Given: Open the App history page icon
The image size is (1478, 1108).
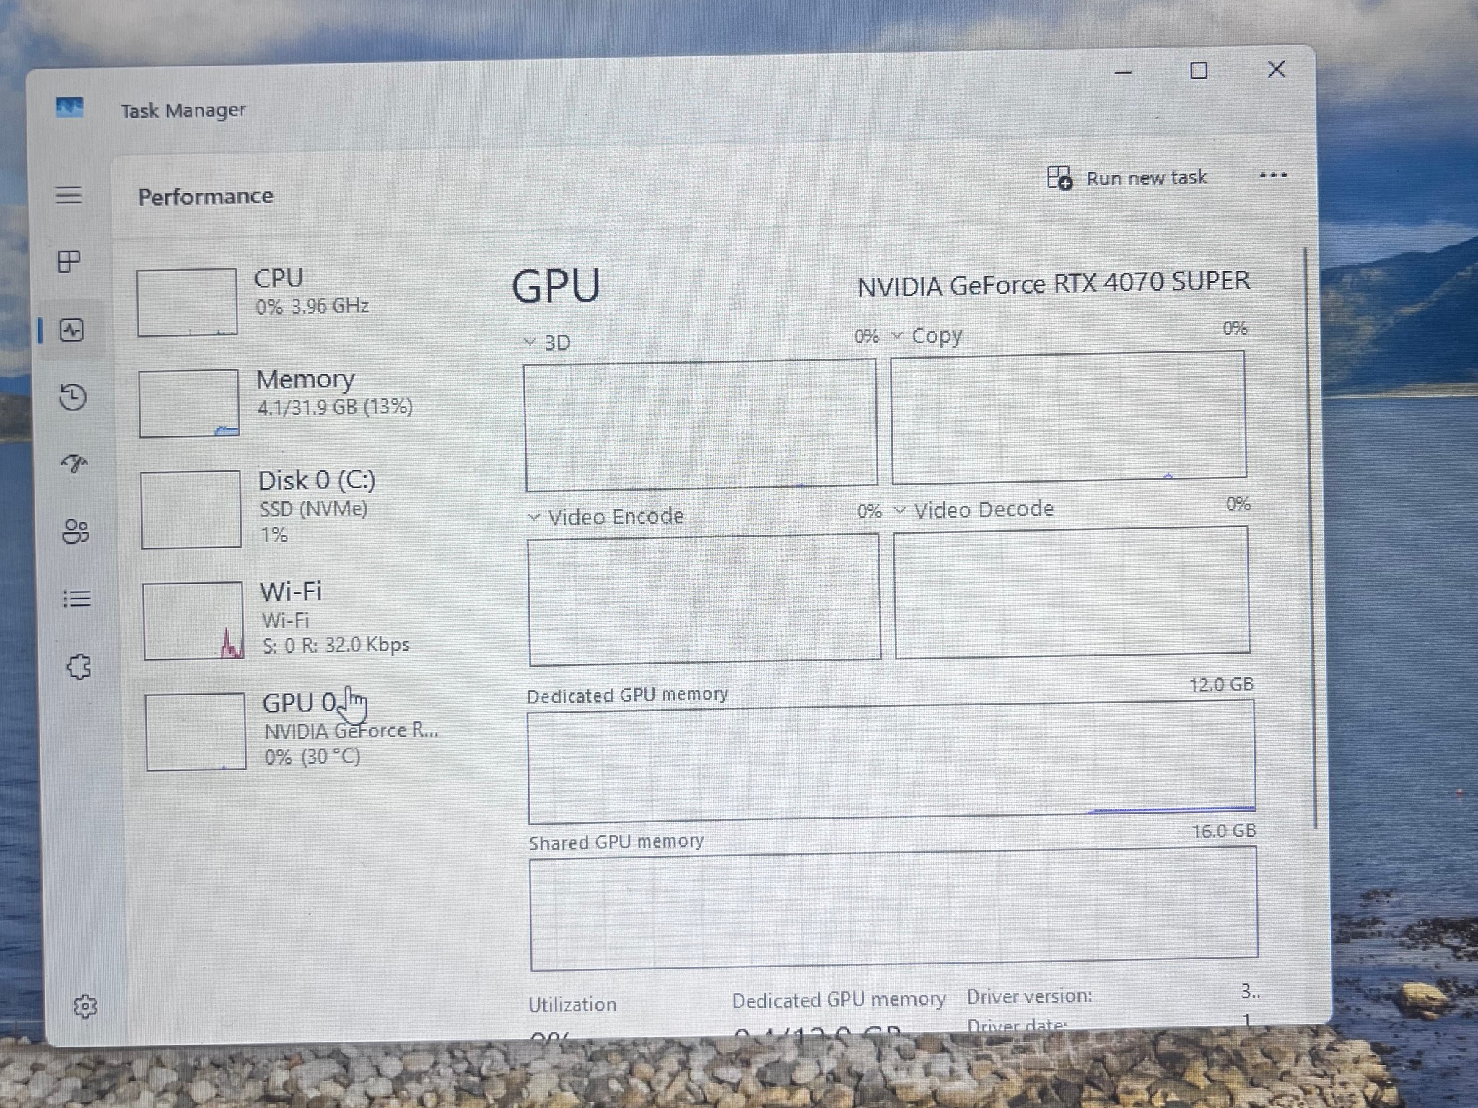Looking at the screenshot, I should 73,397.
